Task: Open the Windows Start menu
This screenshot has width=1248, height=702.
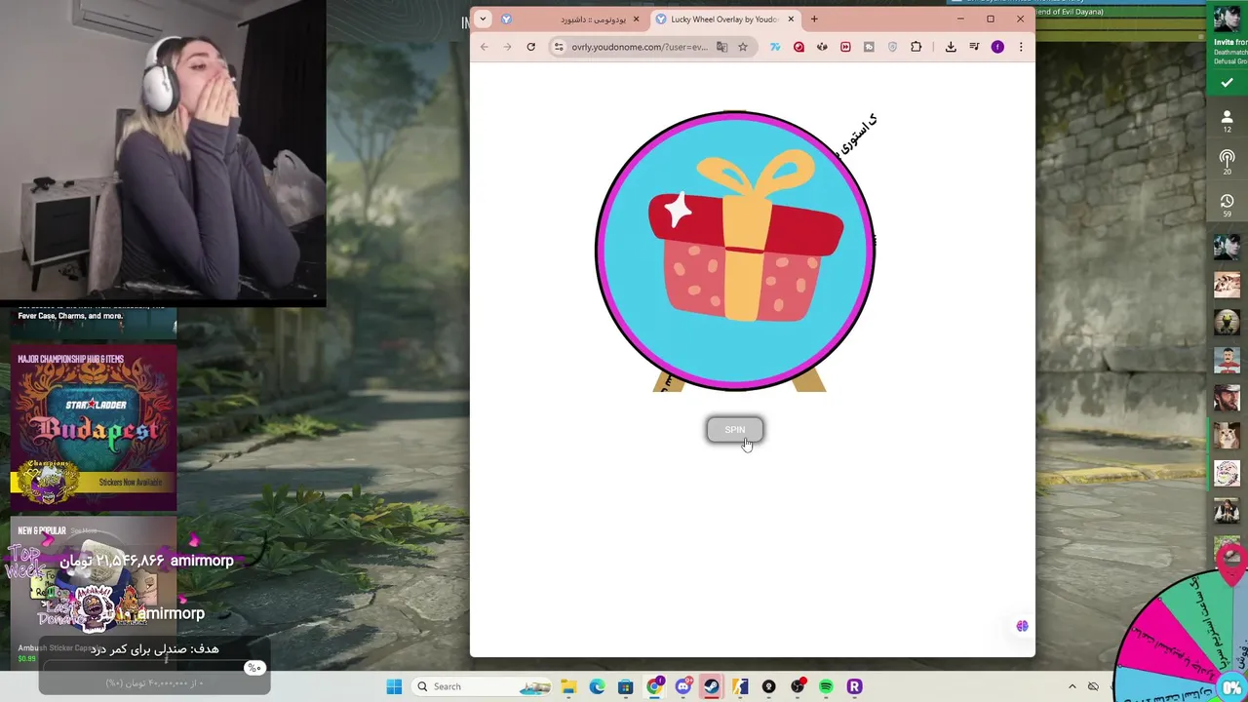Action: (394, 686)
